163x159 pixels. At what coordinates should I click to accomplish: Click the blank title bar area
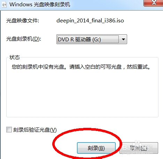107,5
